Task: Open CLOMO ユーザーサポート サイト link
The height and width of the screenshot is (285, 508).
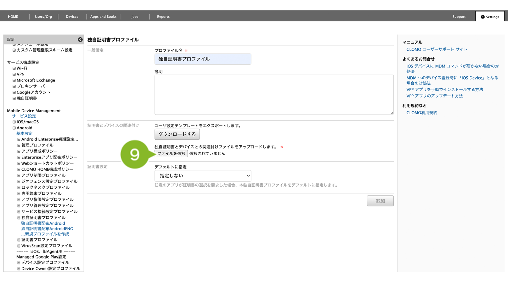Action: pyautogui.click(x=437, y=49)
